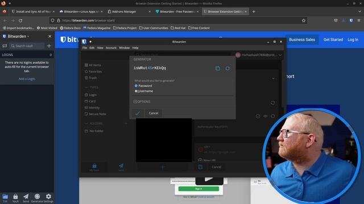Image resolution: width=364 pixels, height=204 pixels.
Task: Click Log In on the Bitwarden website
Action: 353,40
